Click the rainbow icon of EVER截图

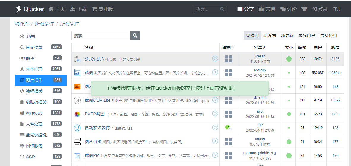coord(77,114)
